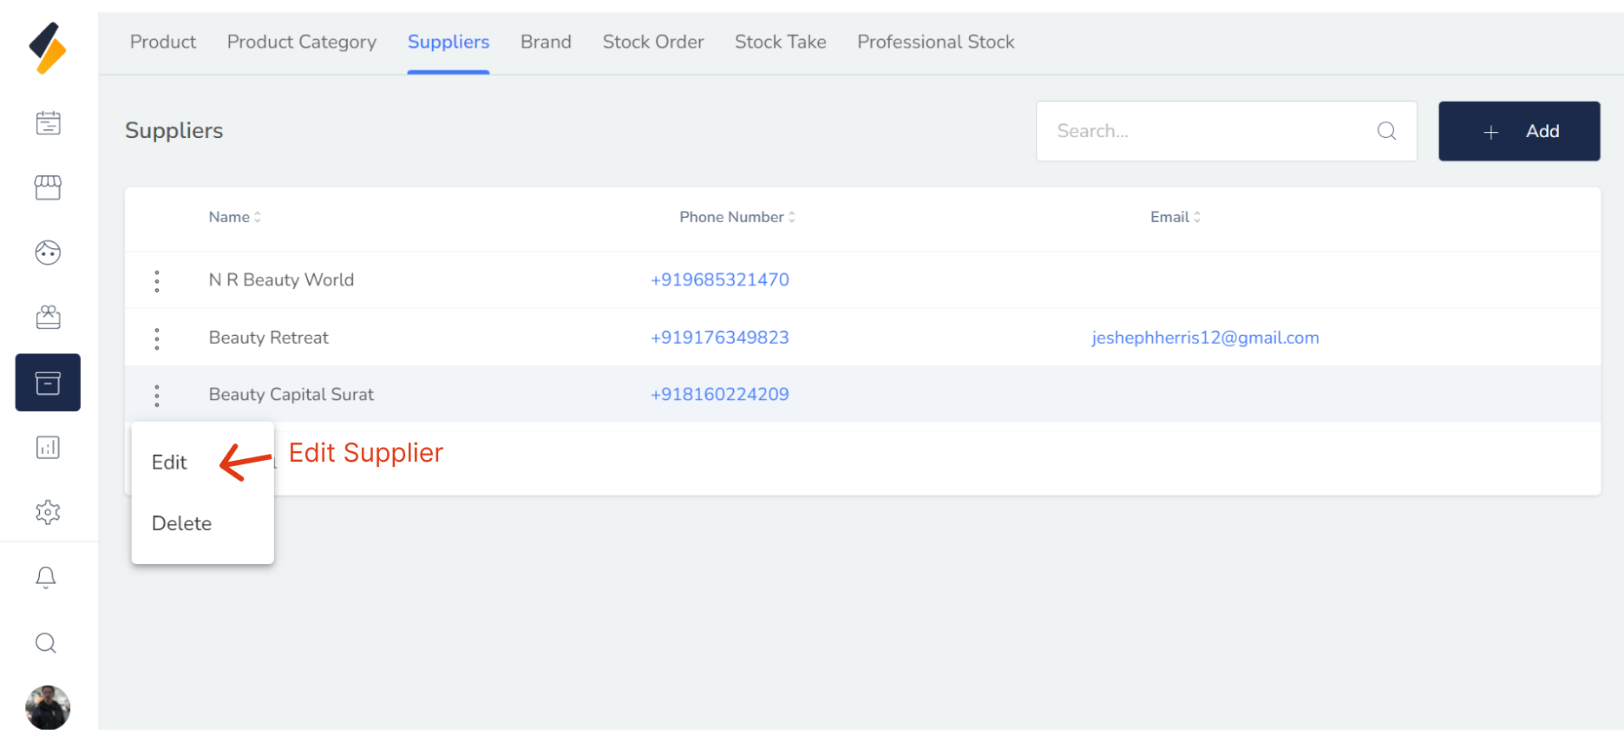The image size is (1624, 742).
Task: Switch to the Stock Order tab
Action: (x=652, y=42)
